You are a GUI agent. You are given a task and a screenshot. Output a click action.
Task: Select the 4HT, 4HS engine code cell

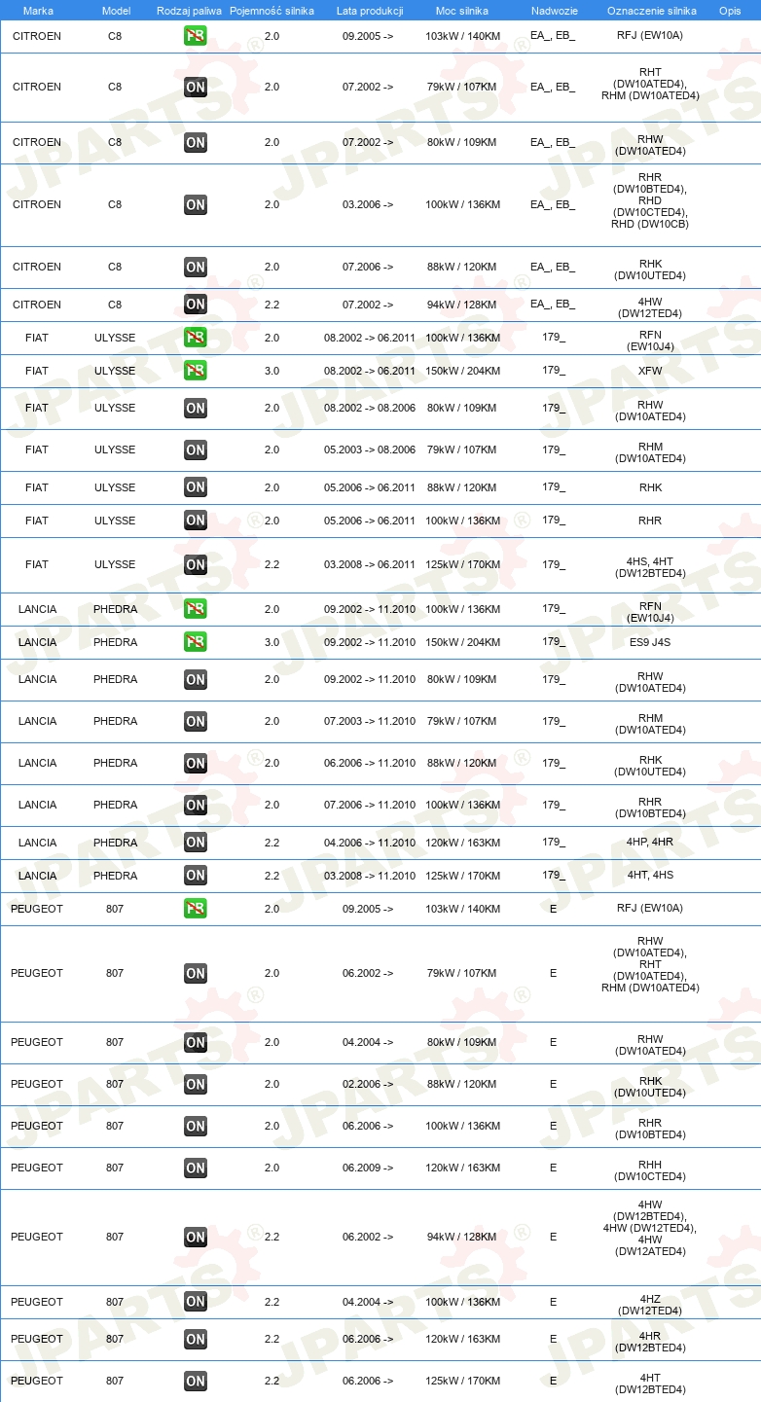pos(650,876)
